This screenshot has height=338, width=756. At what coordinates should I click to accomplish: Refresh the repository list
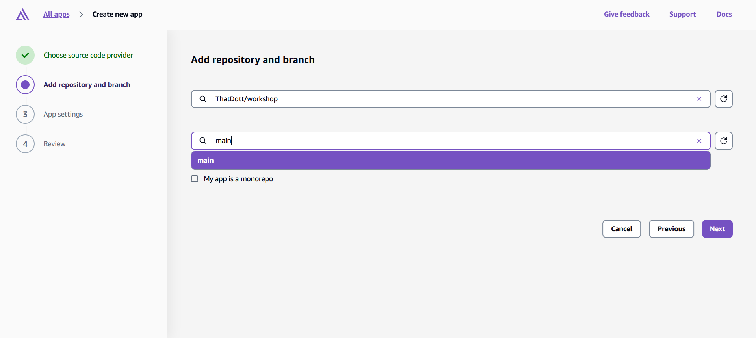[724, 99]
